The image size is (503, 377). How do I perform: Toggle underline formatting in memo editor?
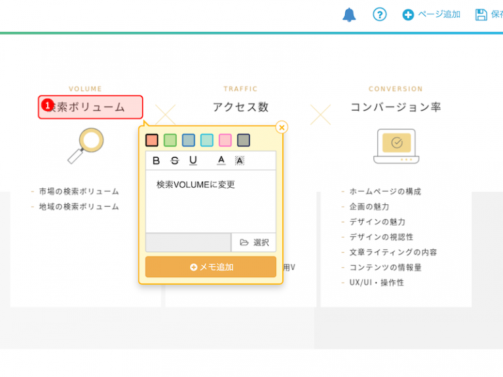pos(193,160)
